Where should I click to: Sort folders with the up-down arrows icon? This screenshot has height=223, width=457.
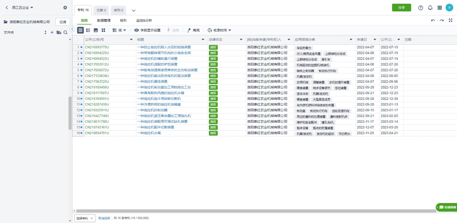click(45, 33)
